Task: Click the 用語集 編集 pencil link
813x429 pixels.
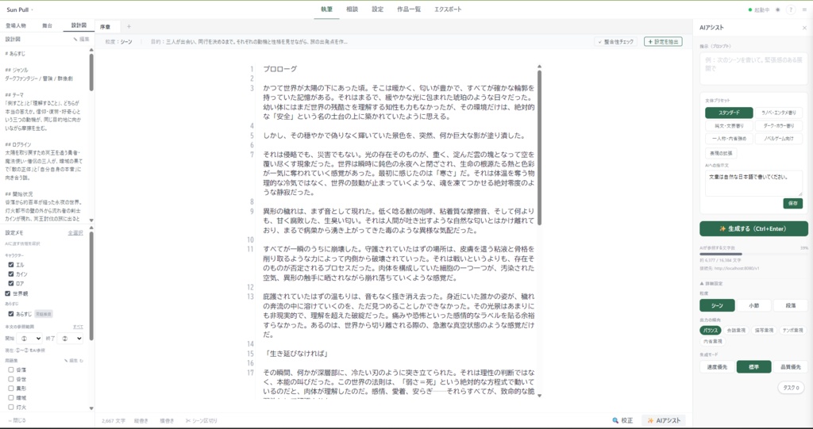Action: pos(70,360)
